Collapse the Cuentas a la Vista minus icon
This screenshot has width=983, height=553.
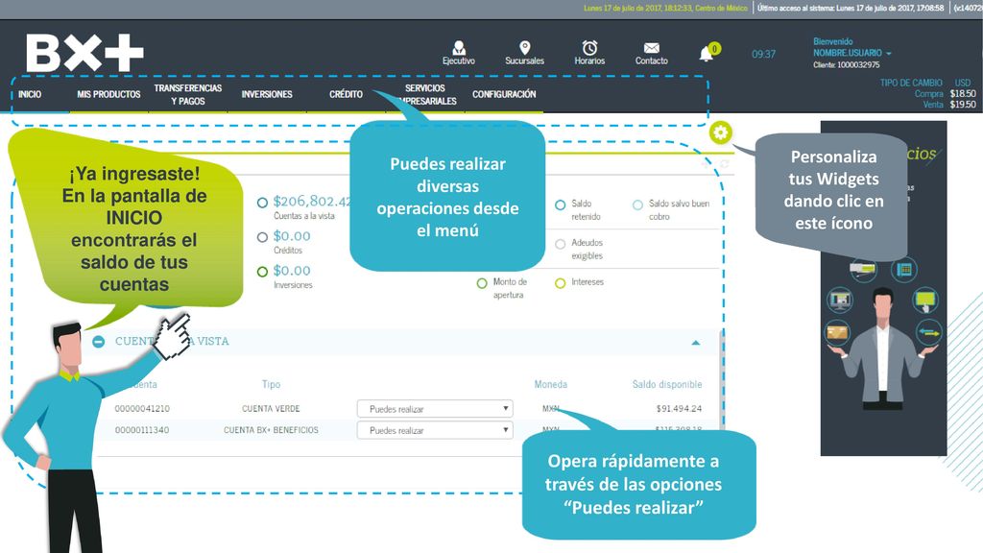tap(99, 342)
